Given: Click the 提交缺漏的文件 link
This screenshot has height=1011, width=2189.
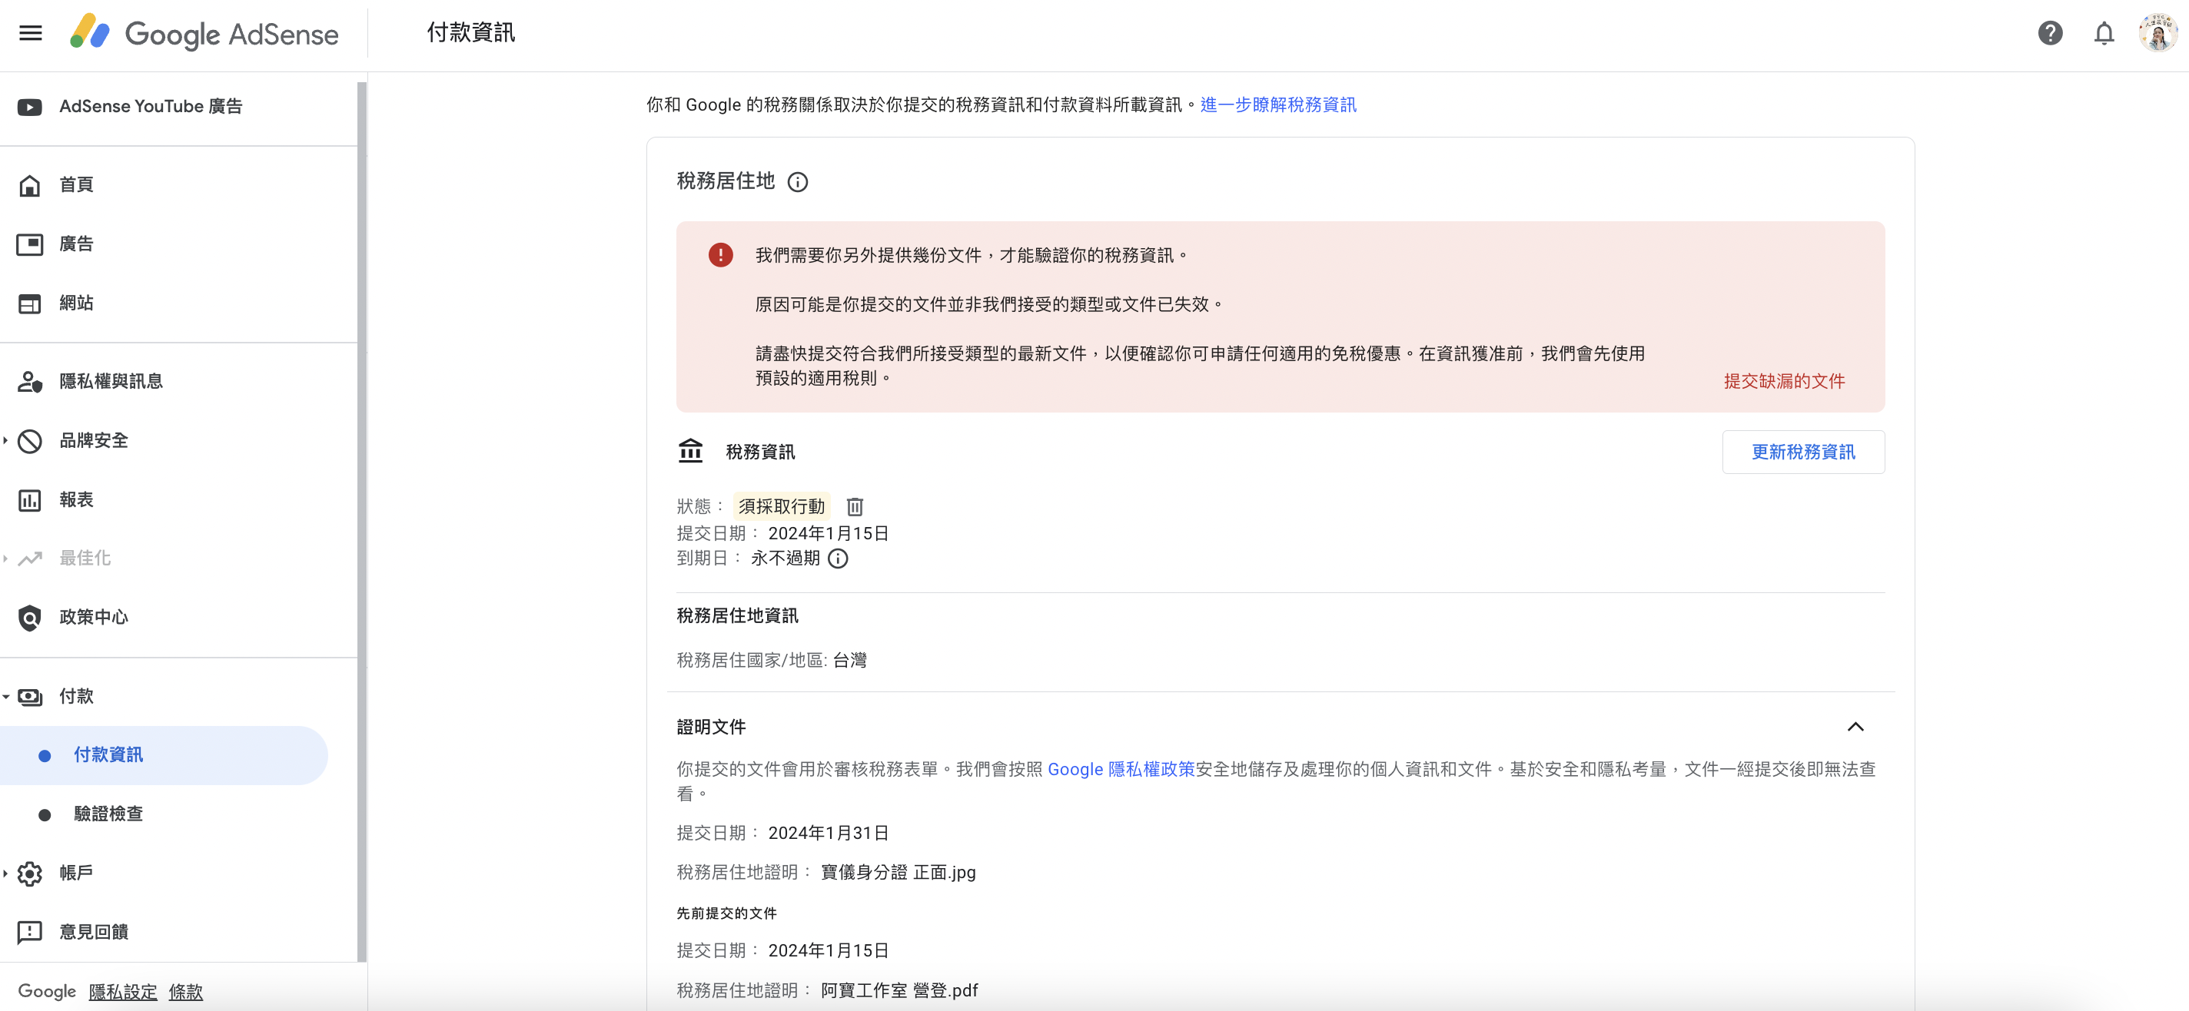Looking at the screenshot, I should pyautogui.click(x=1785, y=380).
